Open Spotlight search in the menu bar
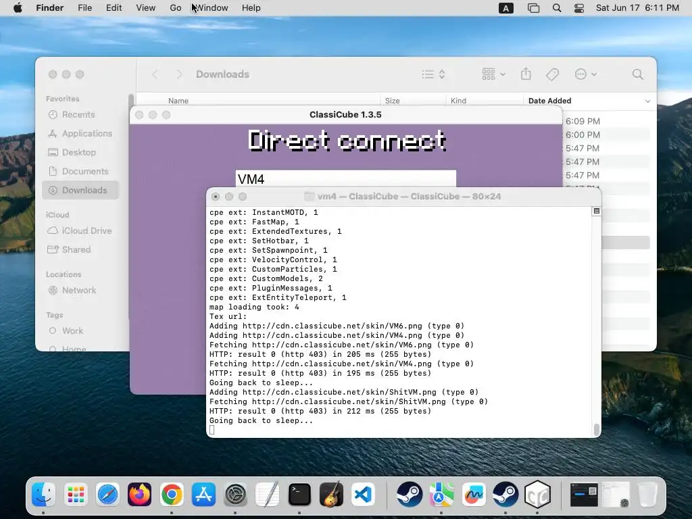Image resolution: width=692 pixels, height=519 pixels. click(x=557, y=8)
